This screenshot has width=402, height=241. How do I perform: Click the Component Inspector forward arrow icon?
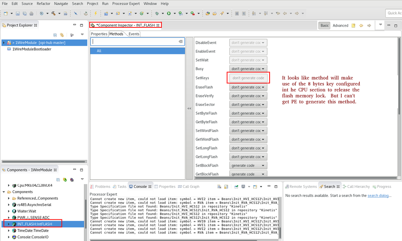[369, 25]
